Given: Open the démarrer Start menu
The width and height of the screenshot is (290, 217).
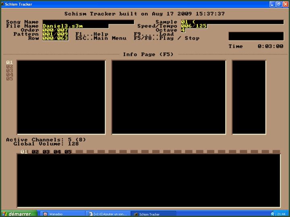Looking at the screenshot, I should [x=19, y=214].
